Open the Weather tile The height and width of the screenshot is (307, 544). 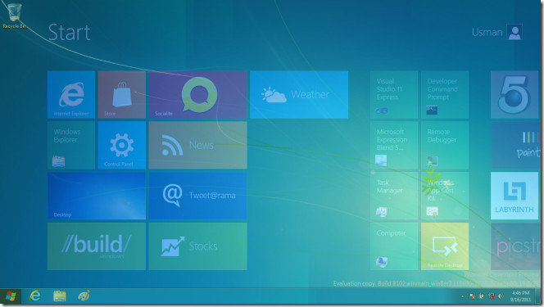tap(299, 95)
